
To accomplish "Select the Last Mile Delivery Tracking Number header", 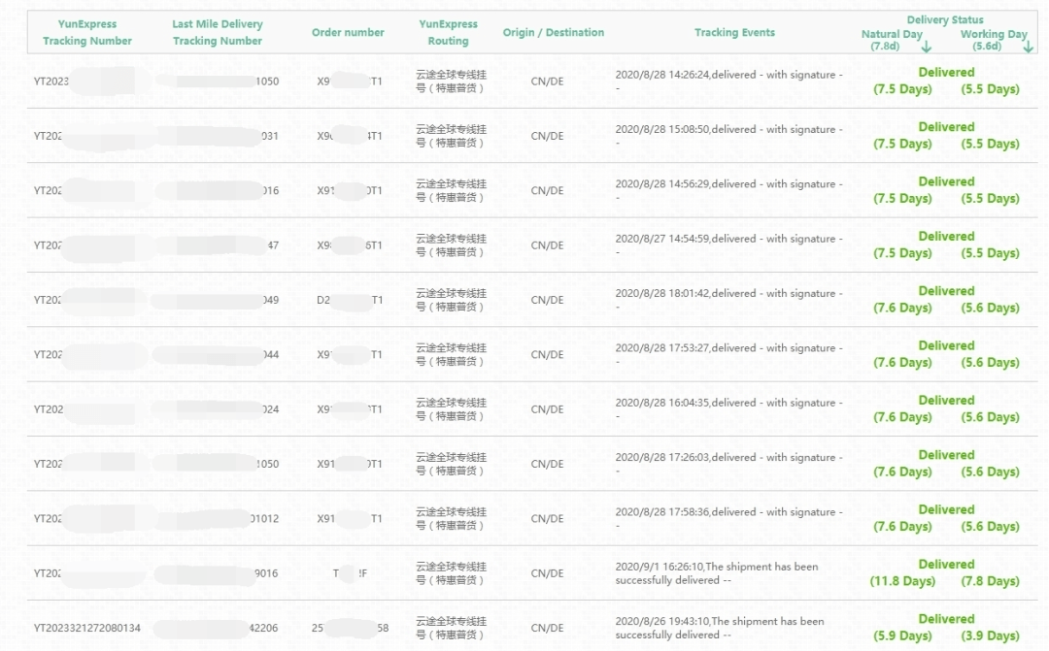I will tap(218, 33).
